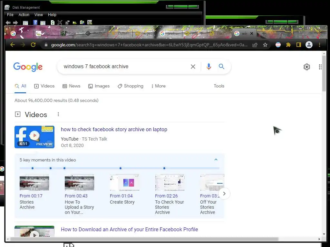Screen dimensions: 330x247
Task: Collapse the 5 key moments panel
Action: pyautogui.click(x=216, y=160)
